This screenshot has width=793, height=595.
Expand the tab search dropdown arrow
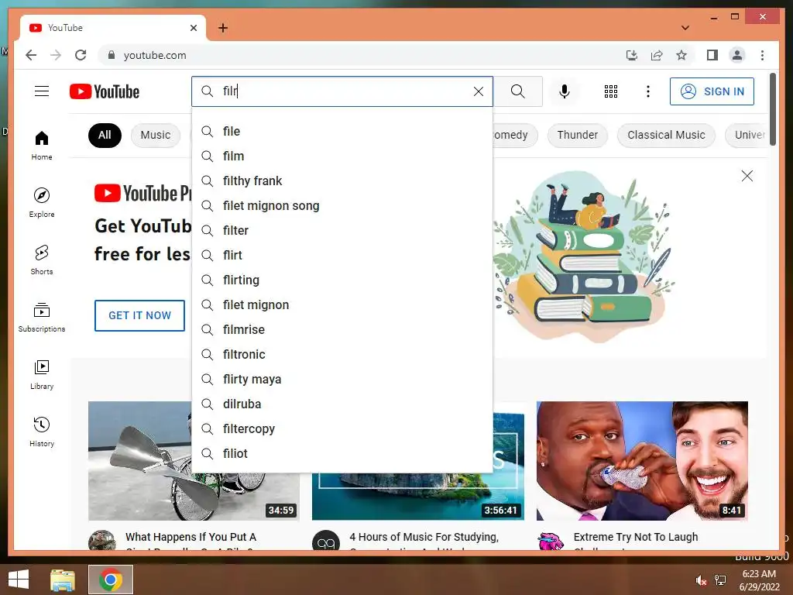685,28
